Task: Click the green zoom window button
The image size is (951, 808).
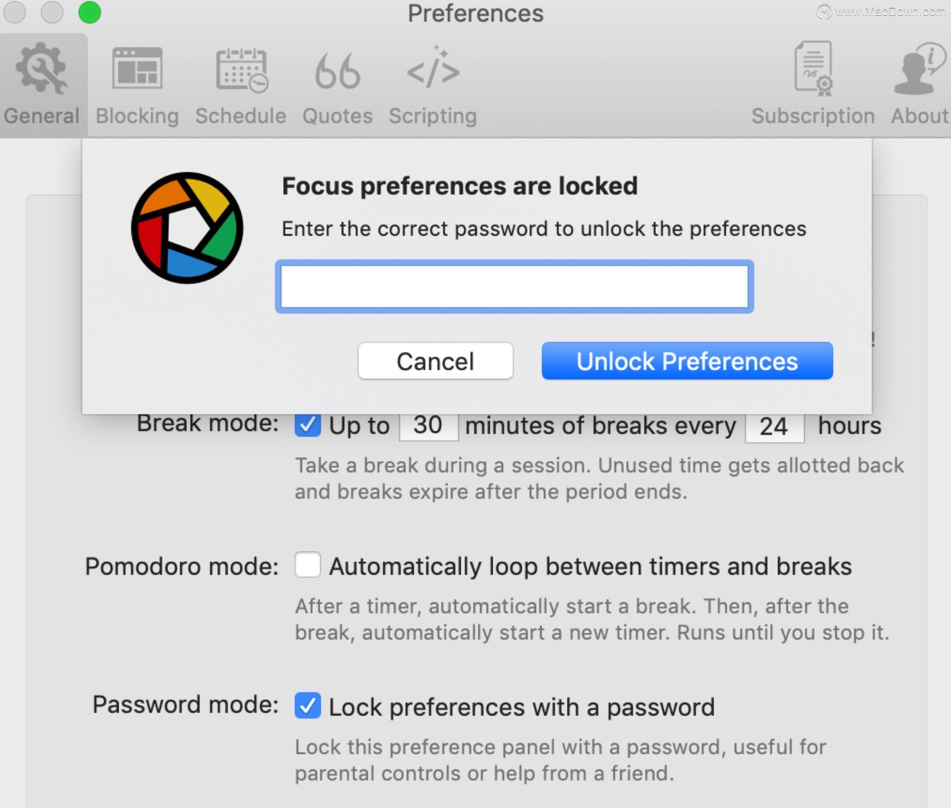Action: point(90,13)
